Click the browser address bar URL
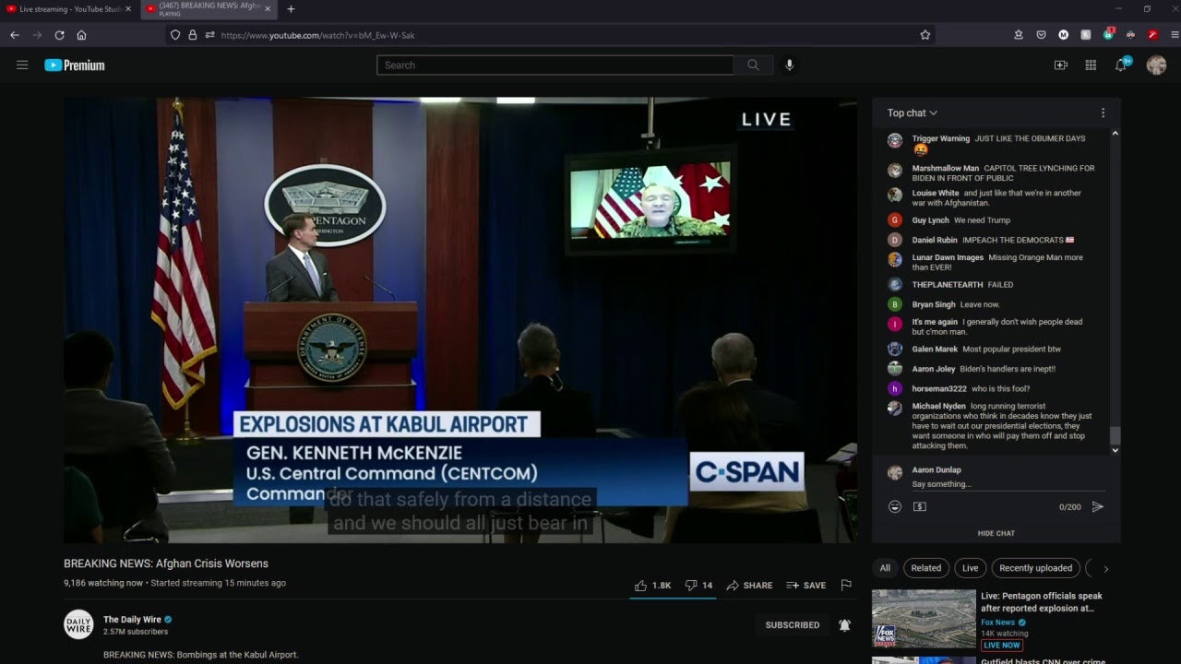 pyautogui.click(x=317, y=35)
